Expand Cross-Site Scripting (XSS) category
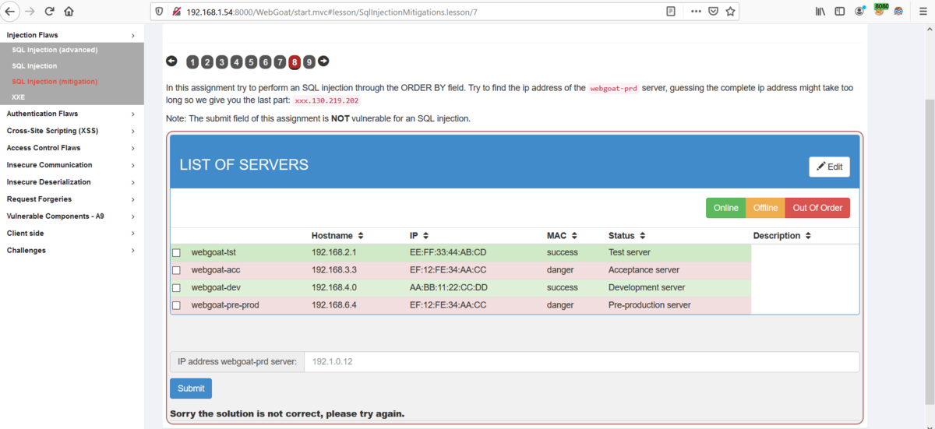935x429 pixels. point(72,131)
